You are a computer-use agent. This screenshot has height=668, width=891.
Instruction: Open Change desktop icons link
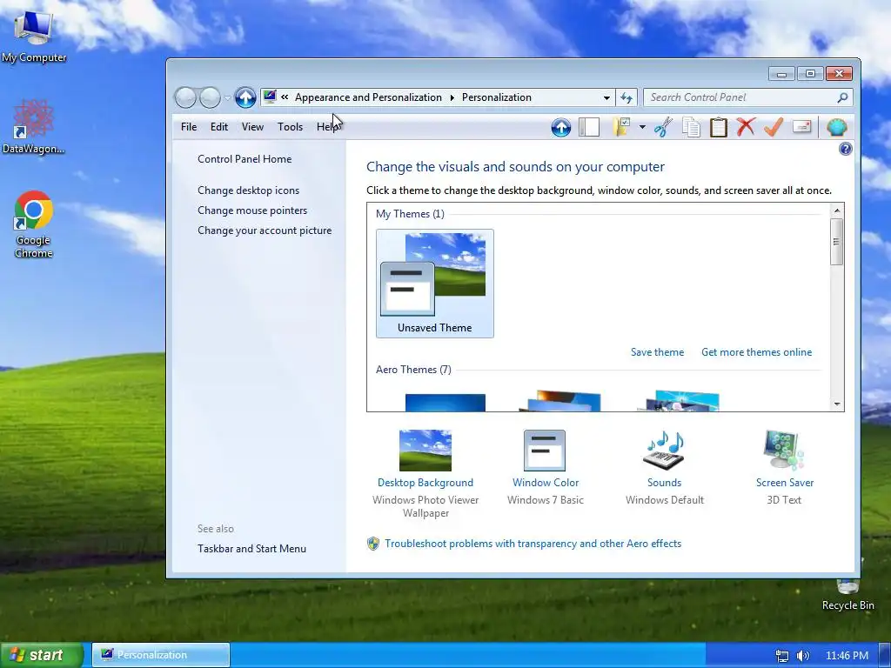pyautogui.click(x=248, y=190)
